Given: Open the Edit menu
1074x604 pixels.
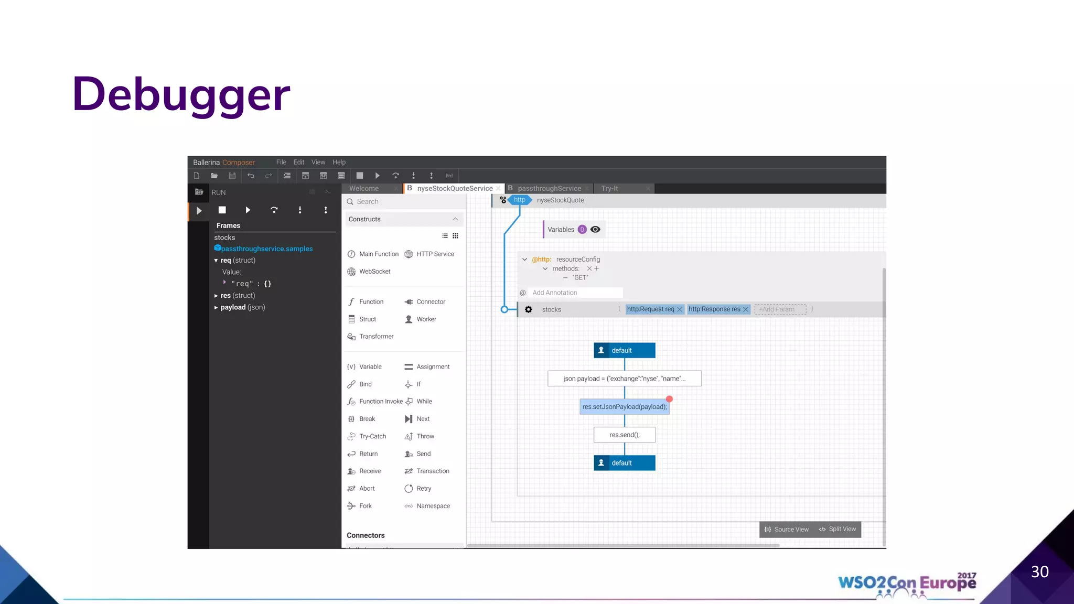Looking at the screenshot, I should tap(299, 162).
